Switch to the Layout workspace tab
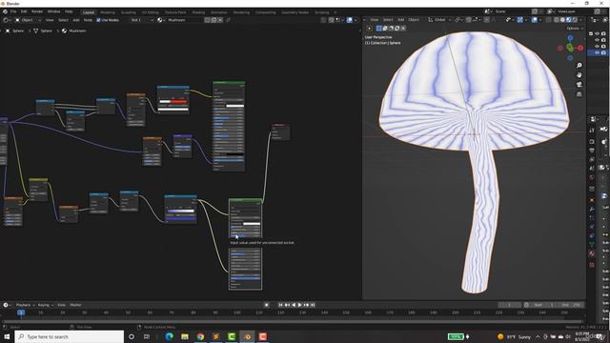This screenshot has width=610, height=343. tap(89, 12)
